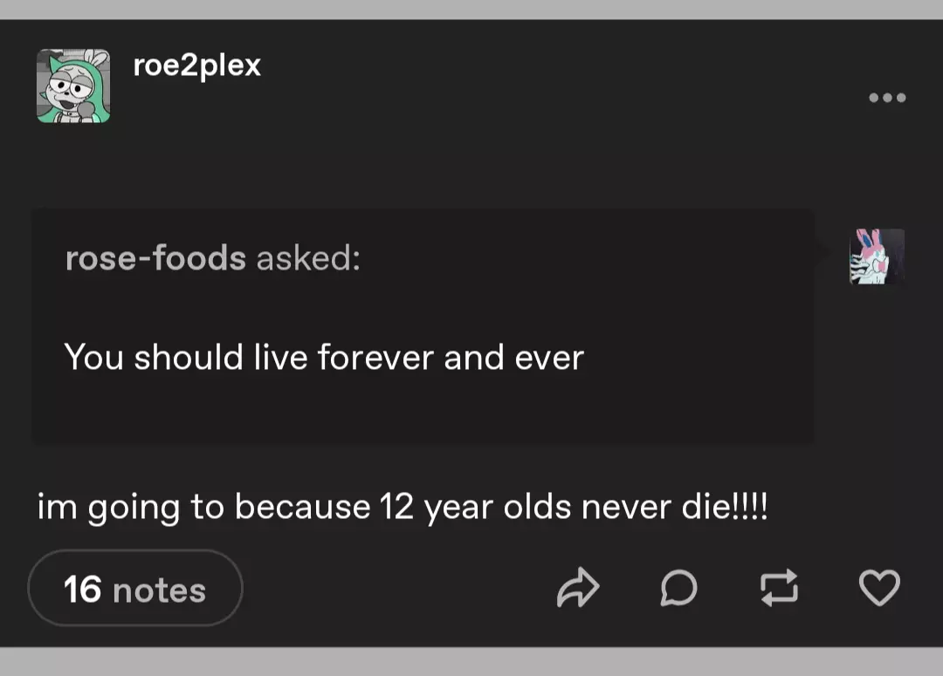Click the "You should live forever" question text
943x676 pixels.
pos(323,358)
